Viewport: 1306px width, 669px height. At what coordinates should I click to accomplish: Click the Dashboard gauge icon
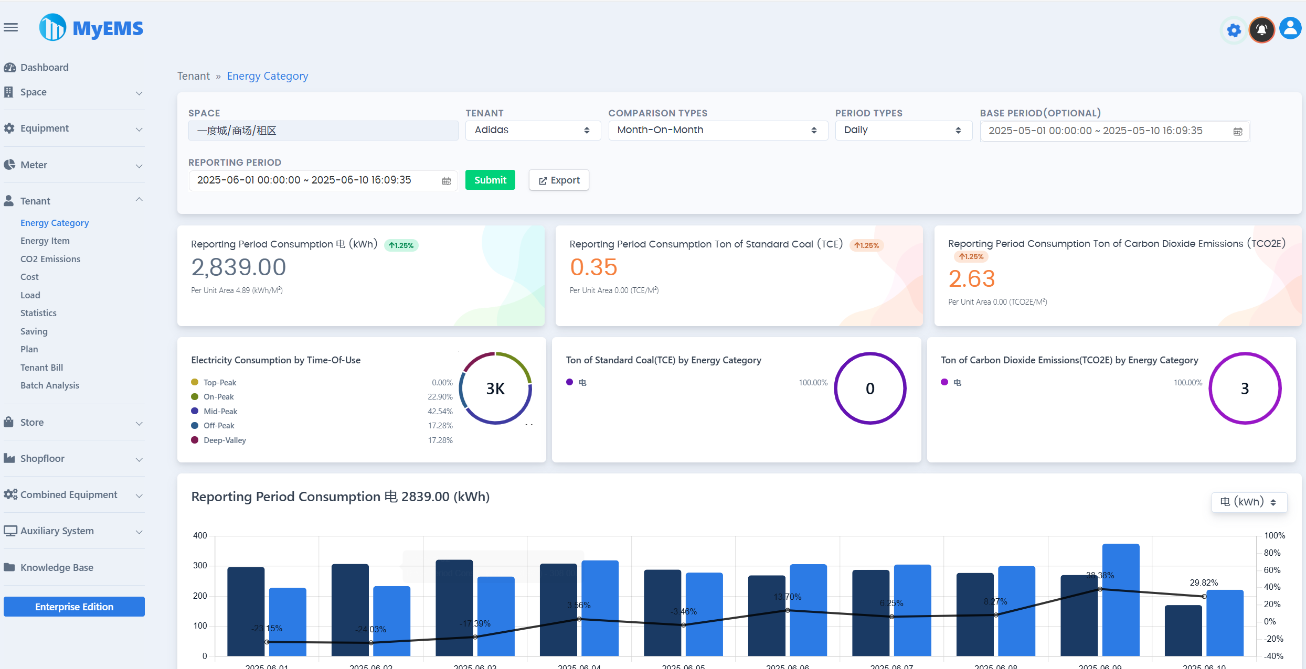9,67
